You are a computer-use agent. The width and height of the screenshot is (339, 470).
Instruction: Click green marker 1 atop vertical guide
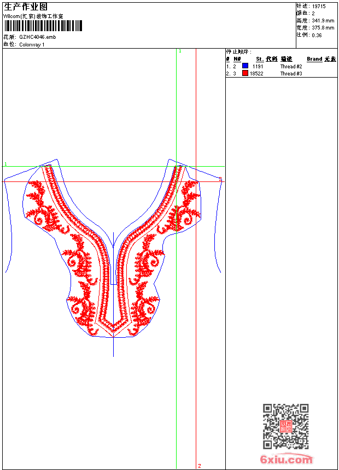coord(180,51)
